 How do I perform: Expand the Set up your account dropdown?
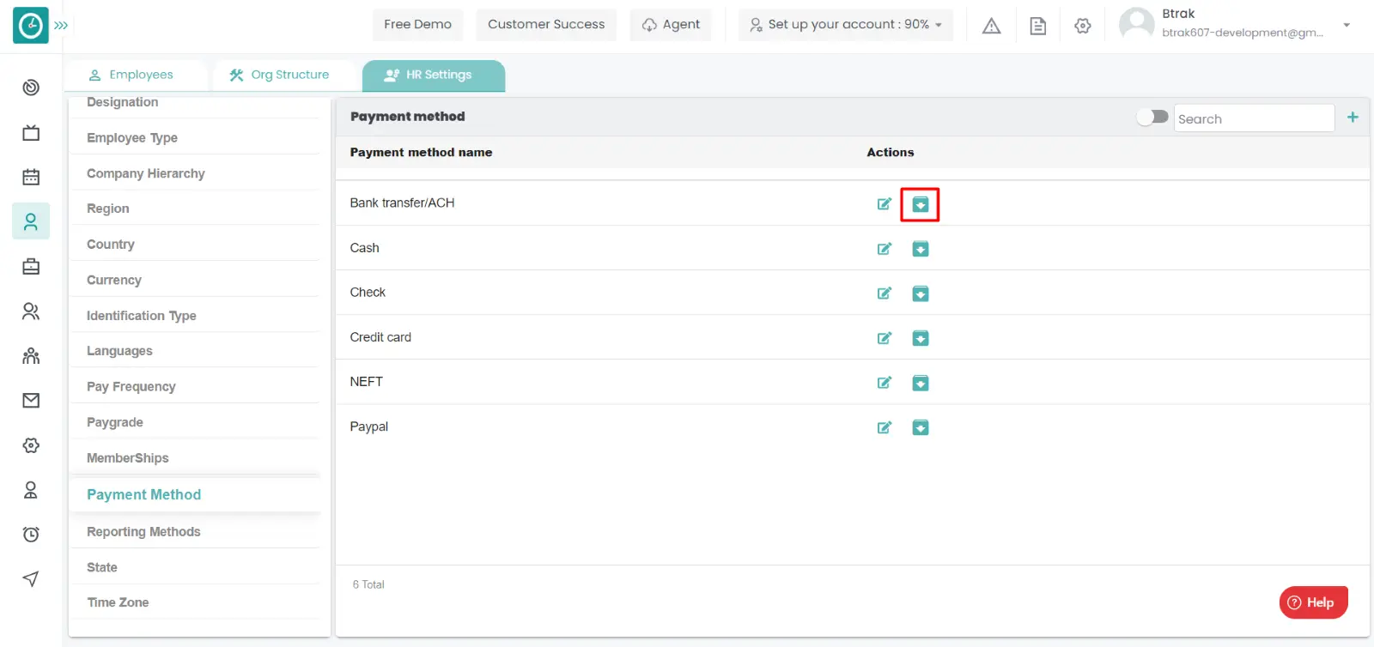click(x=846, y=25)
